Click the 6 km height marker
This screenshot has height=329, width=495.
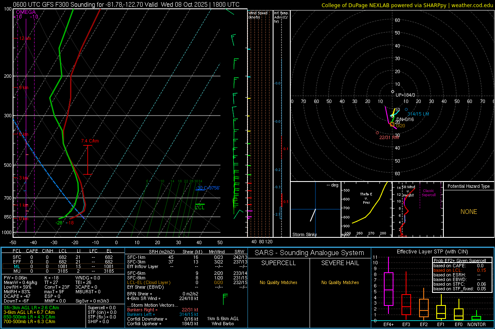point(23,134)
